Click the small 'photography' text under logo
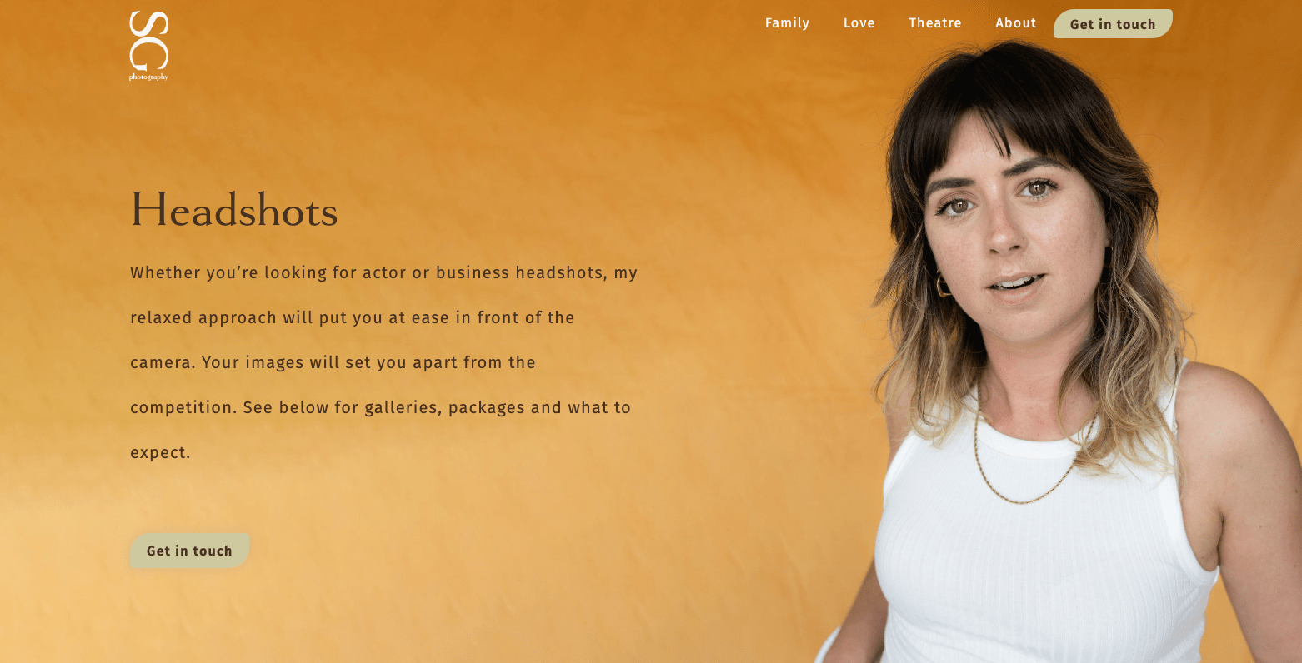 click(x=148, y=77)
